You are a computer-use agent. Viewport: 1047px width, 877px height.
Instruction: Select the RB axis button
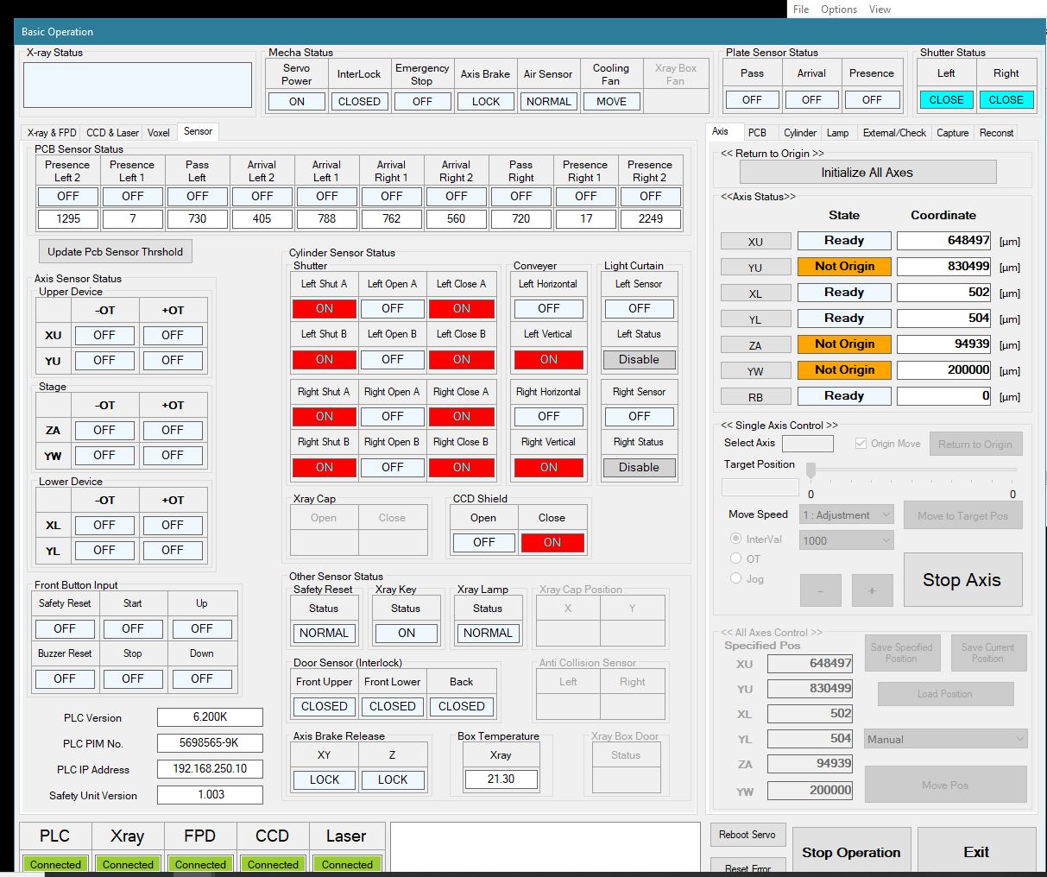tap(755, 397)
